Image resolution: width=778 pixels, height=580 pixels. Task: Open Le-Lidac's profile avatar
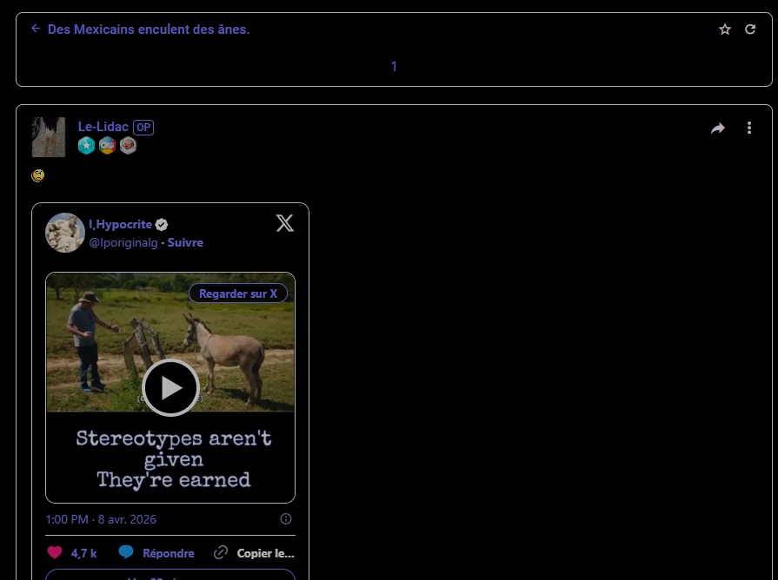[x=49, y=137]
